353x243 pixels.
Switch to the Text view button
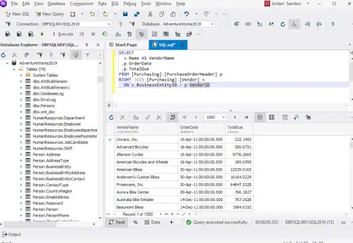click(117, 222)
